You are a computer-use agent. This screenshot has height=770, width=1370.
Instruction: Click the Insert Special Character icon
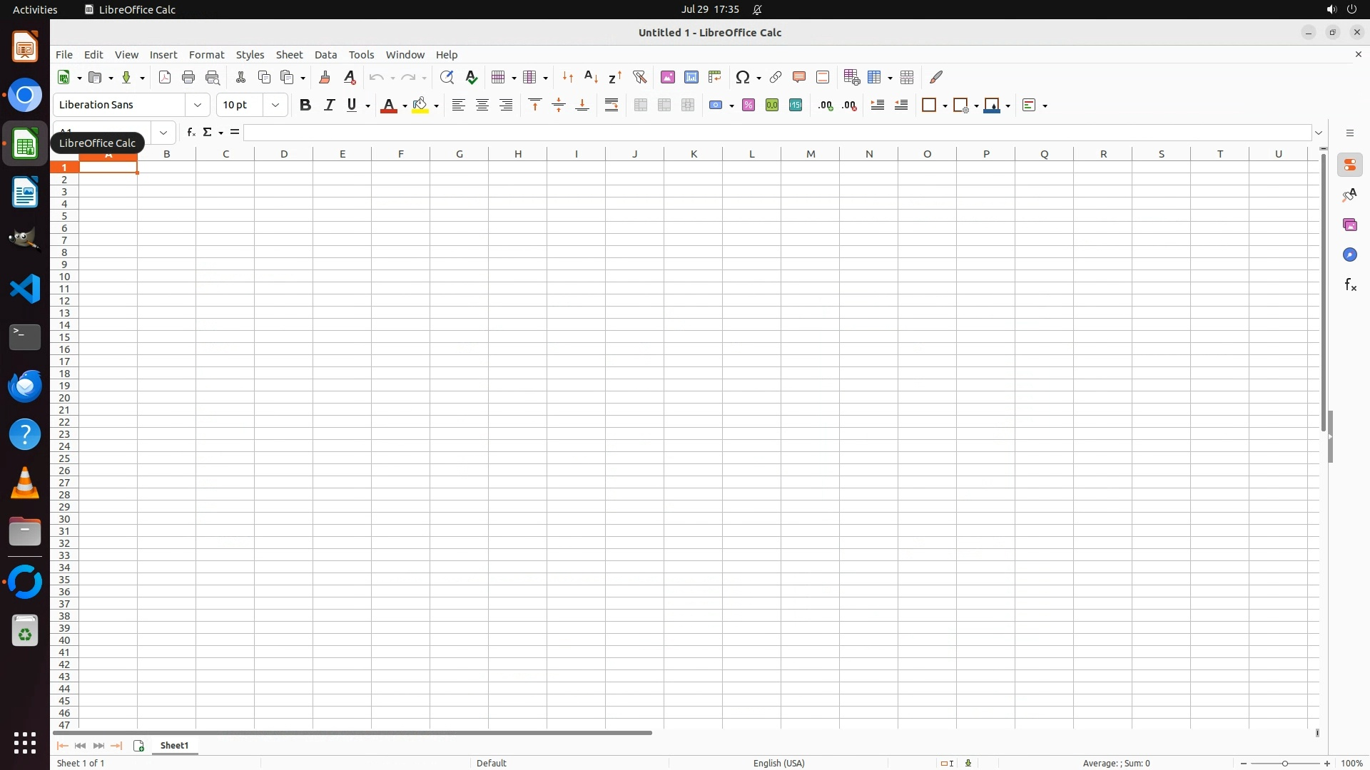point(743,77)
